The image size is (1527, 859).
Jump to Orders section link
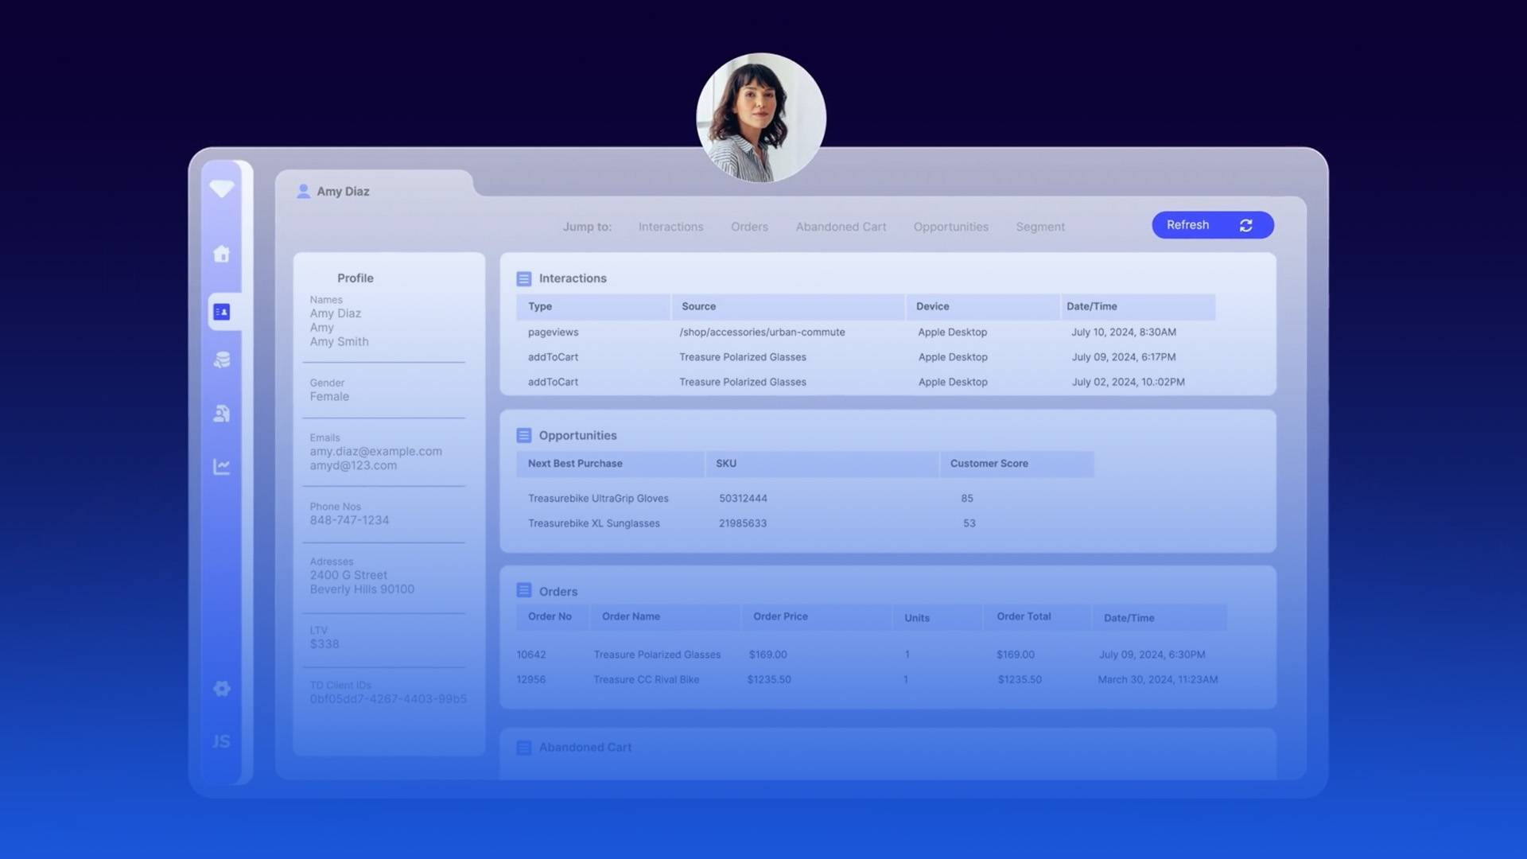point(749,227)
